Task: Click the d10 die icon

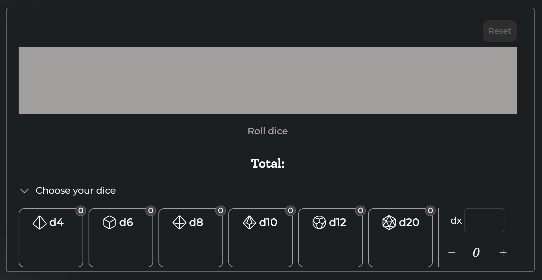Action: [249, 222]
